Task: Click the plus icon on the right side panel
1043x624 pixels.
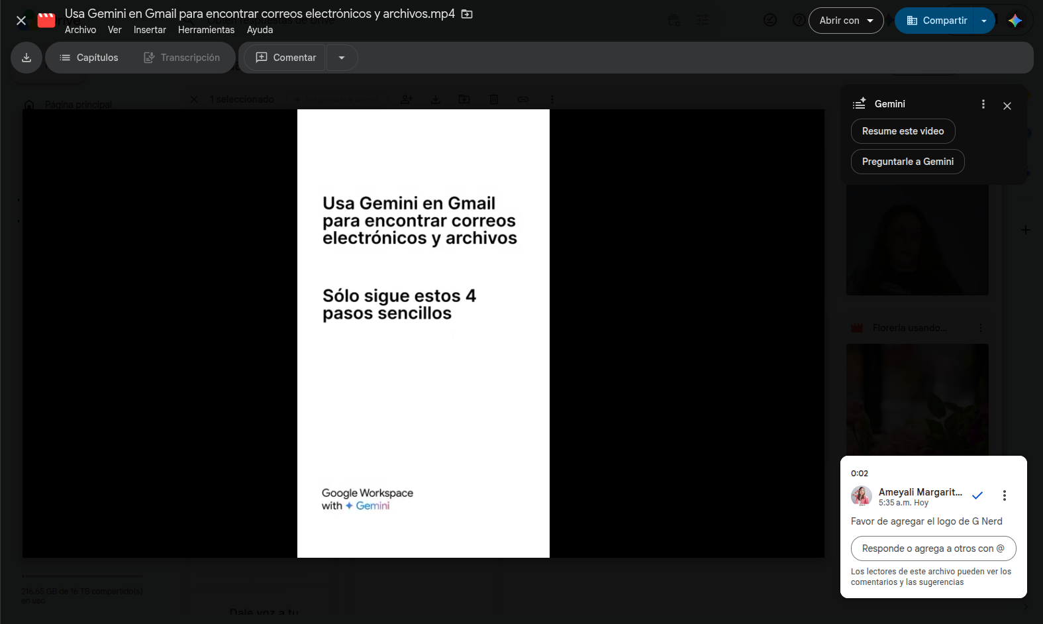Action: point(1026,230)
